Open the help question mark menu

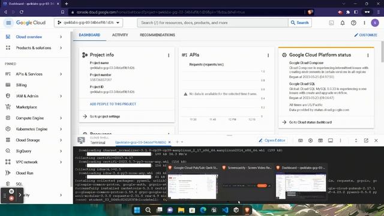pos(353,23)
